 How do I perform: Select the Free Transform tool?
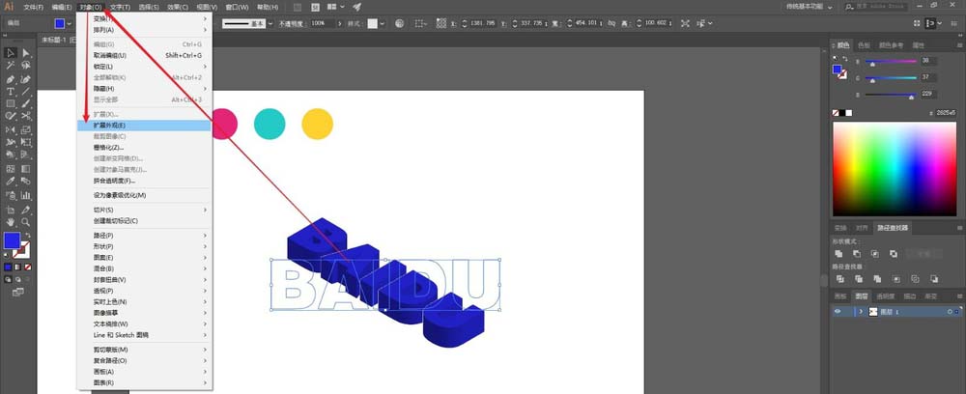[26, 142]
